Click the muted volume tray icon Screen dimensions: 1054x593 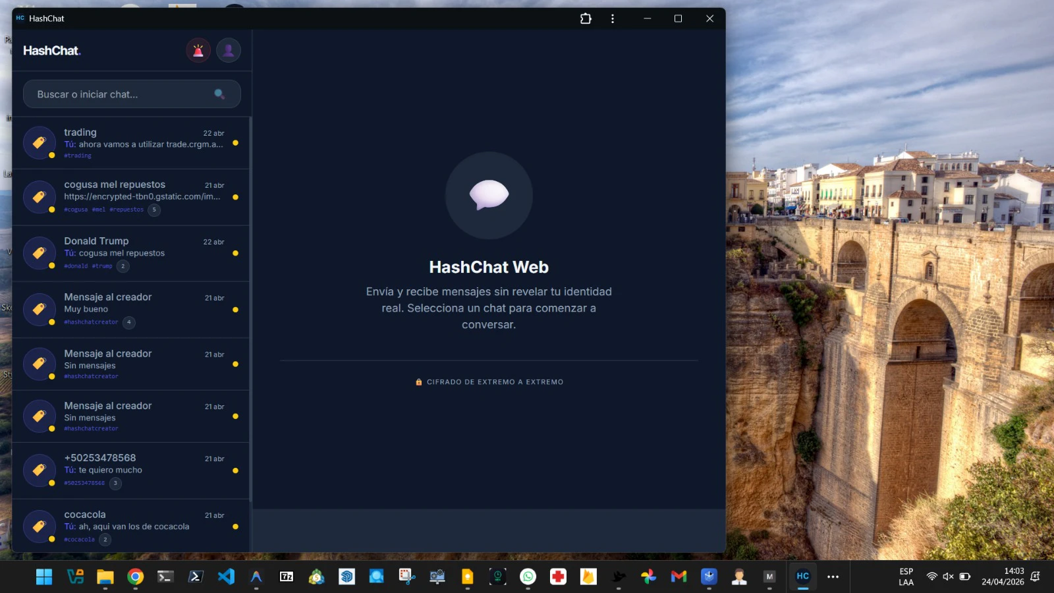(x=949, y=577)
